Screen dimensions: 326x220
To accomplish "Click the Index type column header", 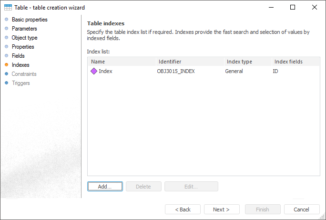I will click(247, 62).
